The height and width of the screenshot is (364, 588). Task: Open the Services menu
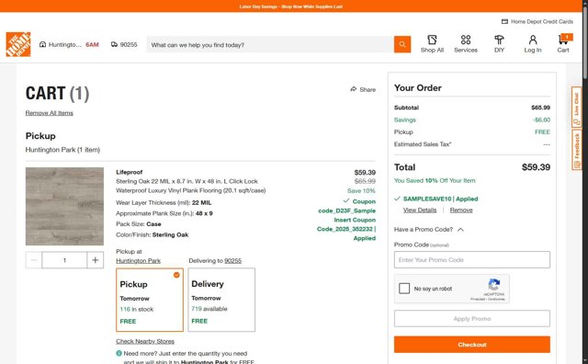[466, 44]
